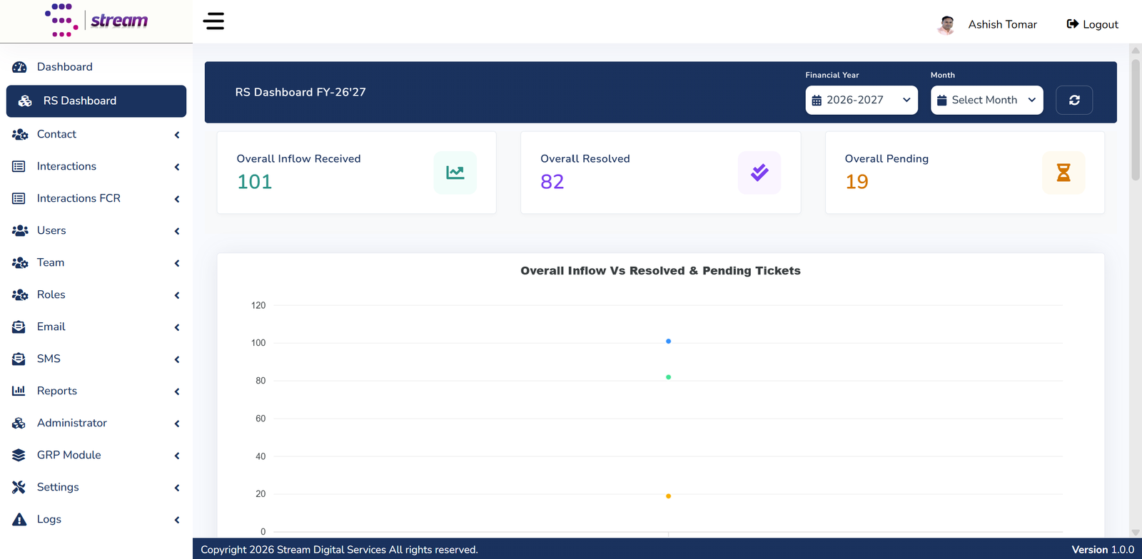Expand the Reports submenu arrow
1142x559 pixels.
tap(177, 391)
